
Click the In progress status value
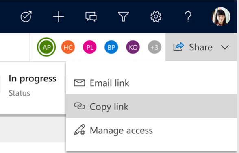33,79
